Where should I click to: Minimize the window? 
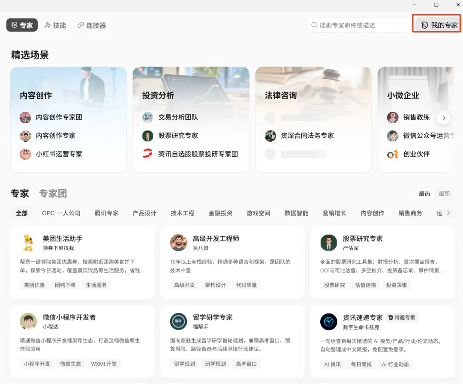coord(415,5)
